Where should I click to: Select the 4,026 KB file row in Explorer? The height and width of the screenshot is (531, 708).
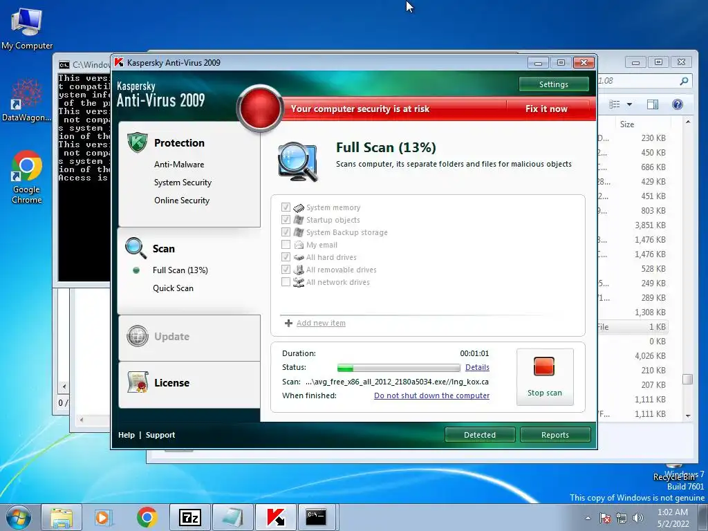tap(633, 356)
